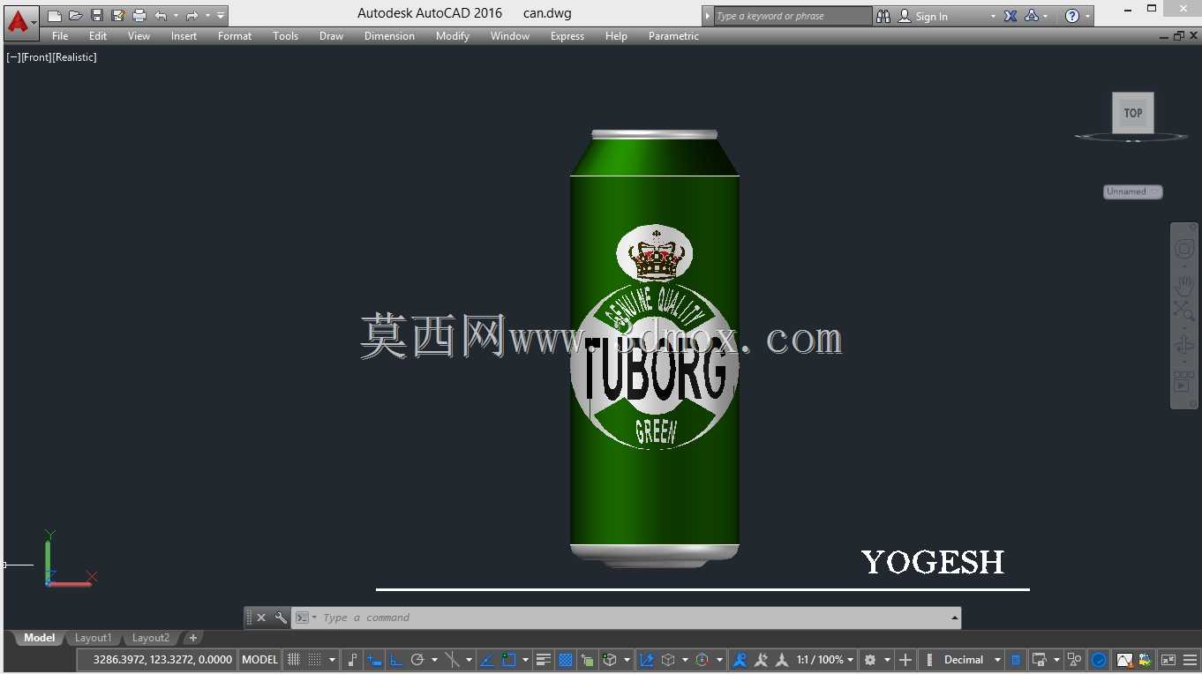Click the TOP face of ViewCube
Screen dimensions: 1202x674
[x=1133, y=113]
